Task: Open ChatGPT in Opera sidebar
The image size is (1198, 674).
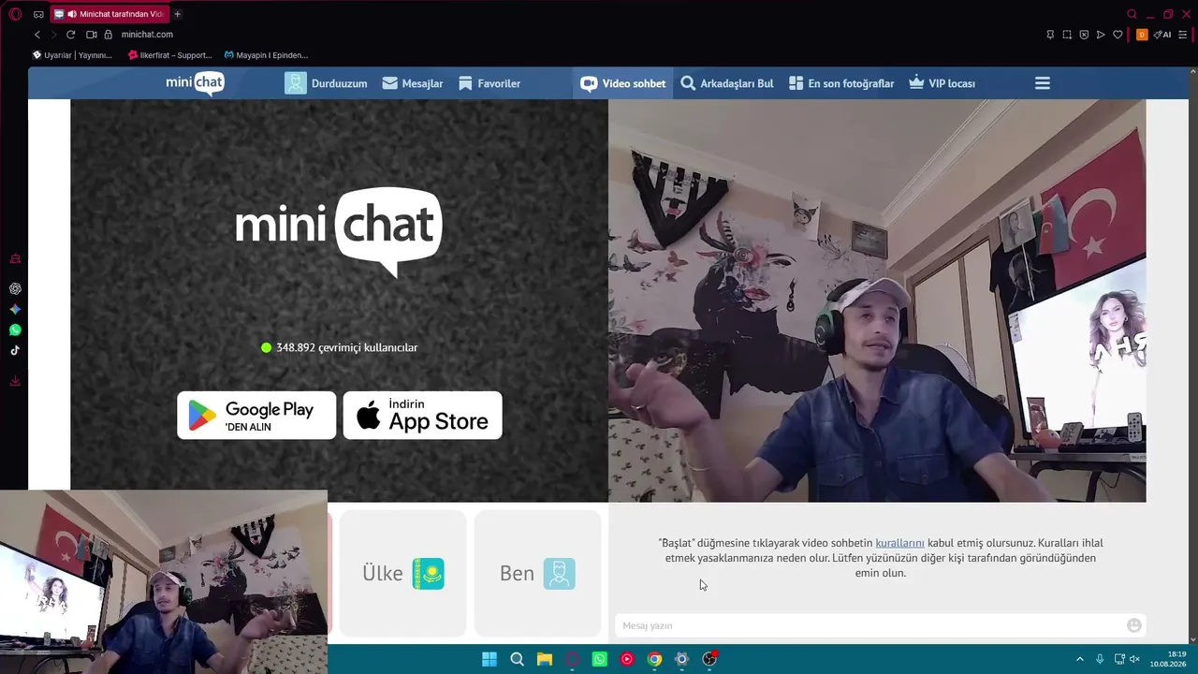Action: coord(15,289)
